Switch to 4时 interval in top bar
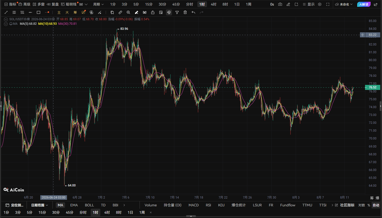This screenshot has height=218, width=382. point(214,4)
